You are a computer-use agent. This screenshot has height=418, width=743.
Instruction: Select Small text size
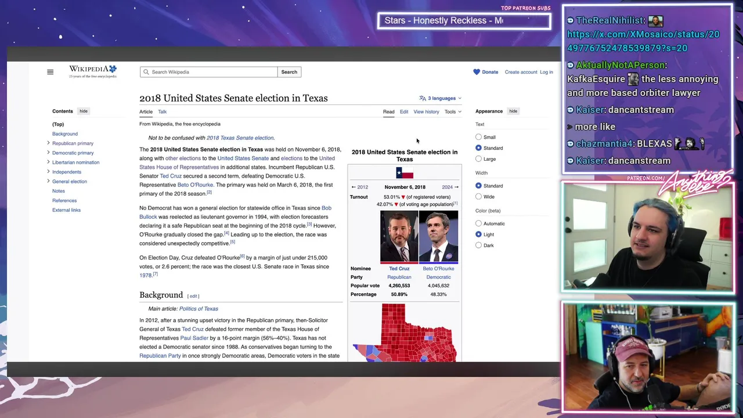pyautogui.click(x=478, y=137)
